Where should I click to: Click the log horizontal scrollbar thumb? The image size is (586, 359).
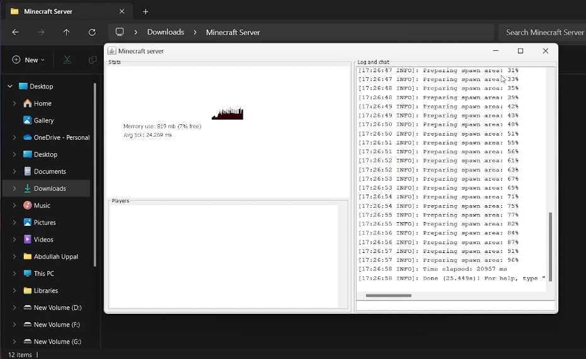pyautogui.click(x=389, y=296)
